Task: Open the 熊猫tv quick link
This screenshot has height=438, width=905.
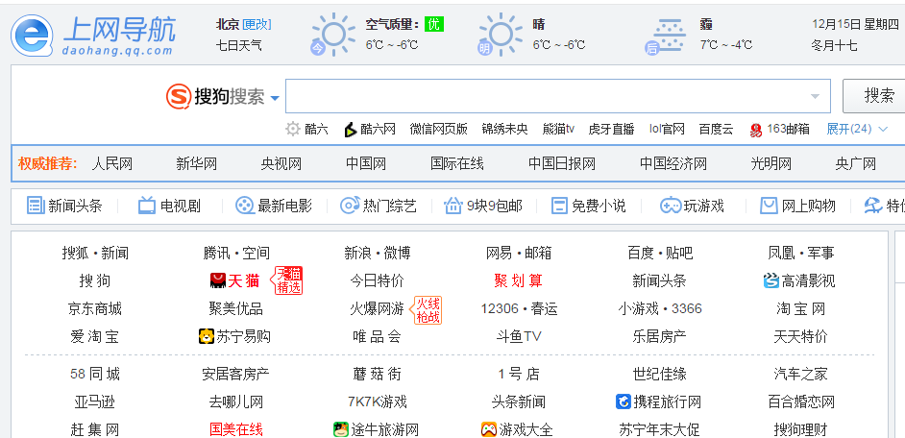Action: 559,130
